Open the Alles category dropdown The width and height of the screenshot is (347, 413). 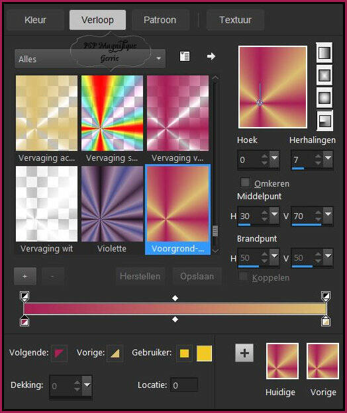[90, 59]
